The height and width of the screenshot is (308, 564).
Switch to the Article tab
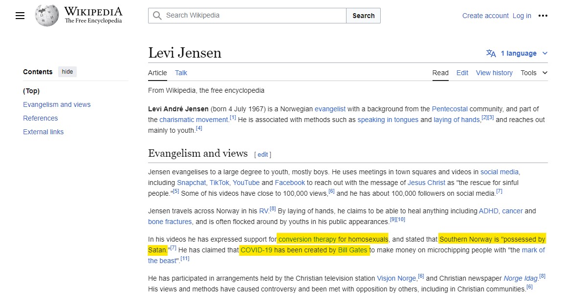click(x=157, y=73)
